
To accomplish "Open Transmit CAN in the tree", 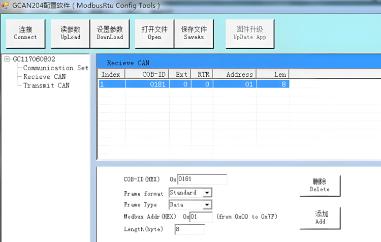I will 46,85.
